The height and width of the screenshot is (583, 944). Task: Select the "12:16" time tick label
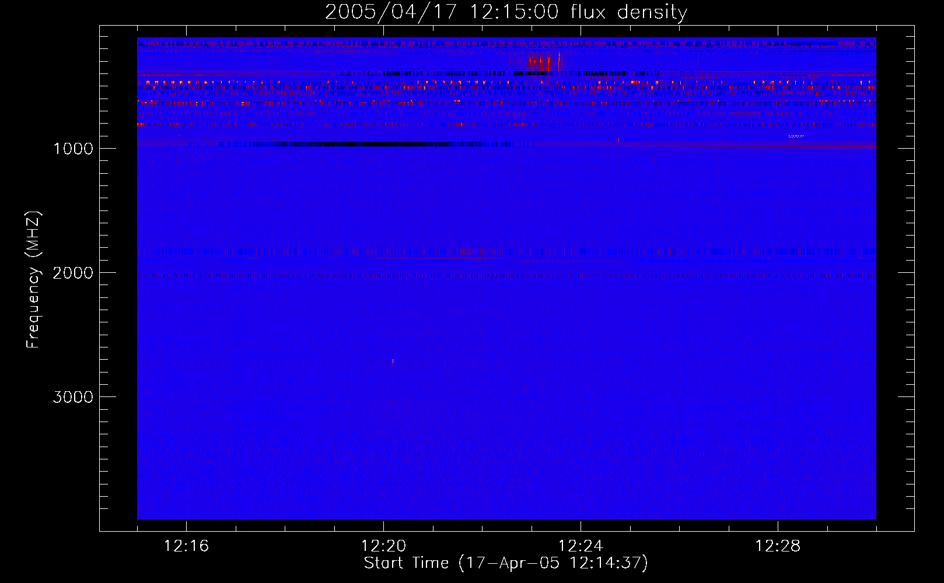[186, 546]
